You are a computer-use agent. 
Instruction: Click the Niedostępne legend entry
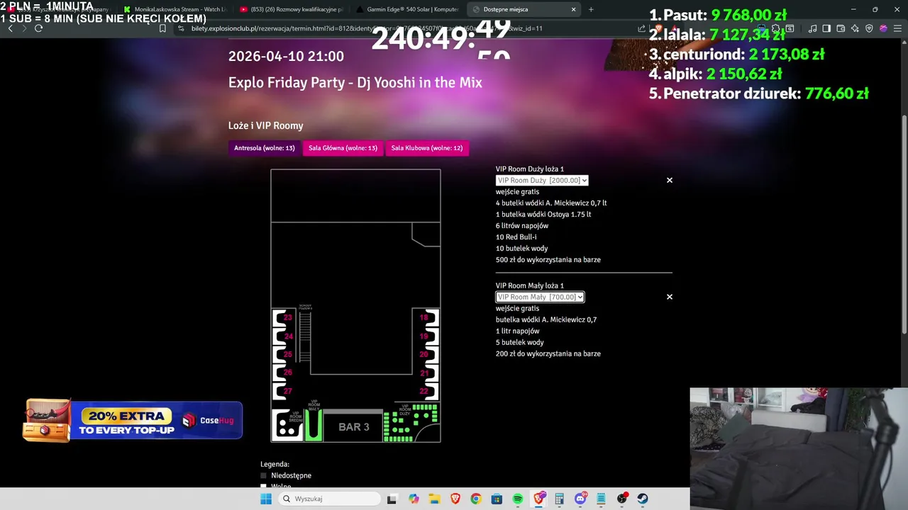(286, 475)
